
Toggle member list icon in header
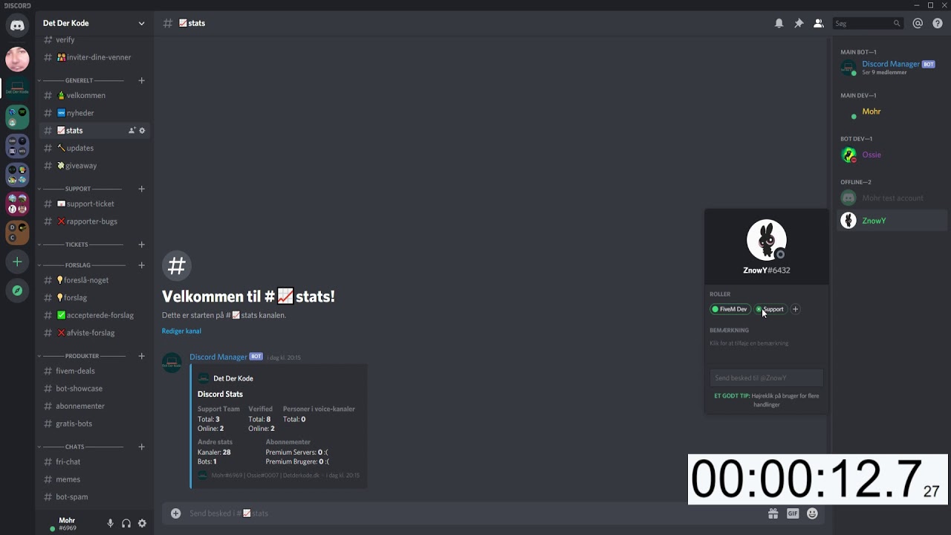818,23
